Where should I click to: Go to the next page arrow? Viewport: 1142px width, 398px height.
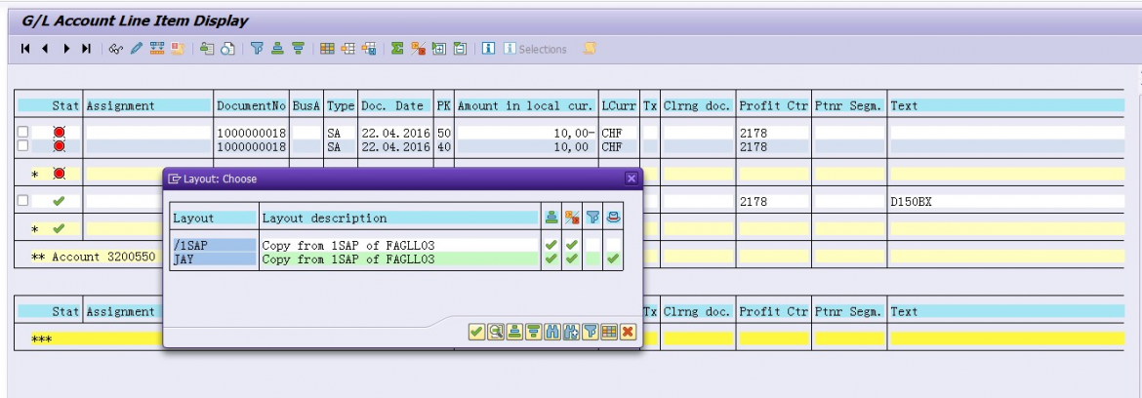tap(66, 49)
